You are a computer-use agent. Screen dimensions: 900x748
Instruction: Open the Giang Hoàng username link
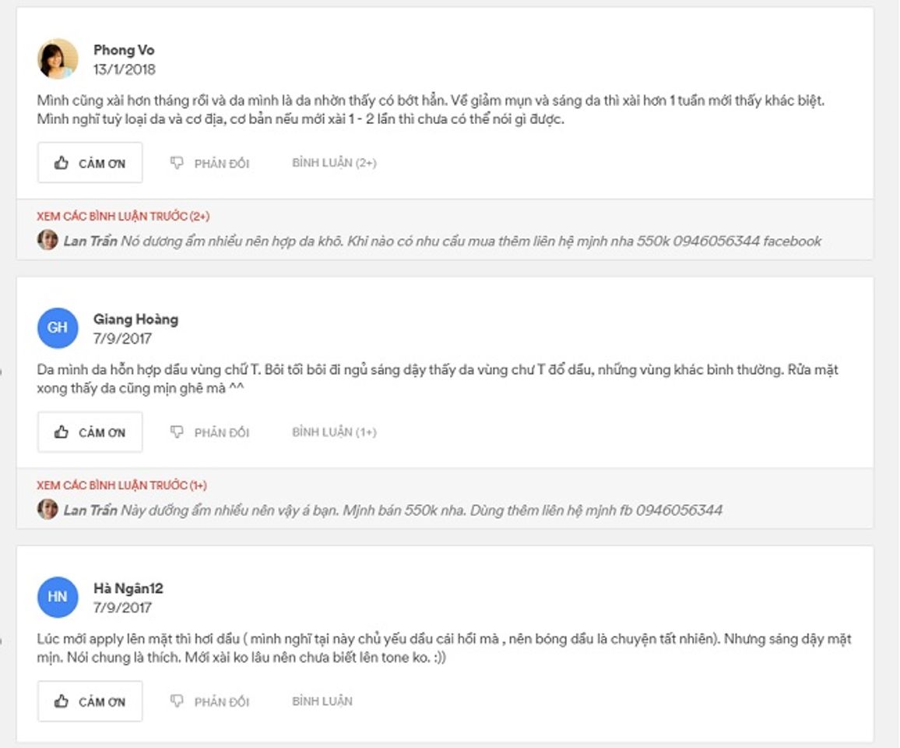(x=136, y=319)
